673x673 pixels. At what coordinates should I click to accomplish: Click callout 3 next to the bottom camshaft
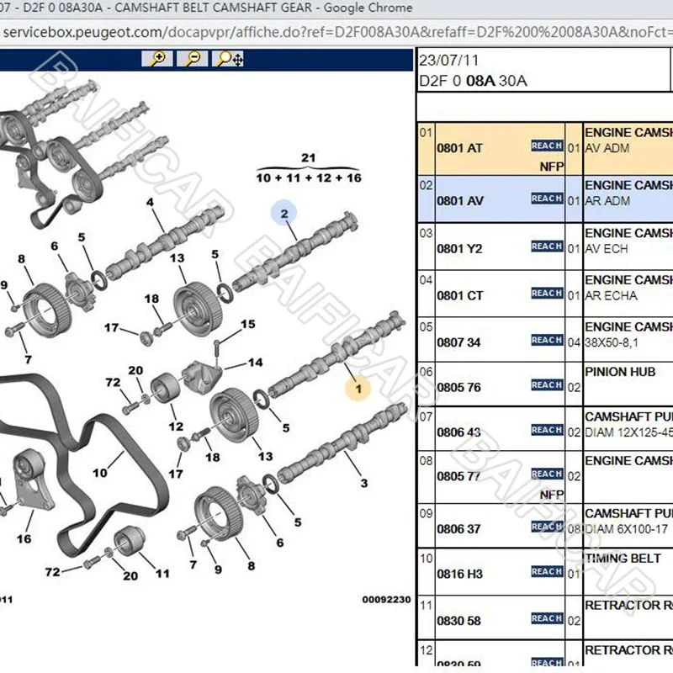(364, 484)
